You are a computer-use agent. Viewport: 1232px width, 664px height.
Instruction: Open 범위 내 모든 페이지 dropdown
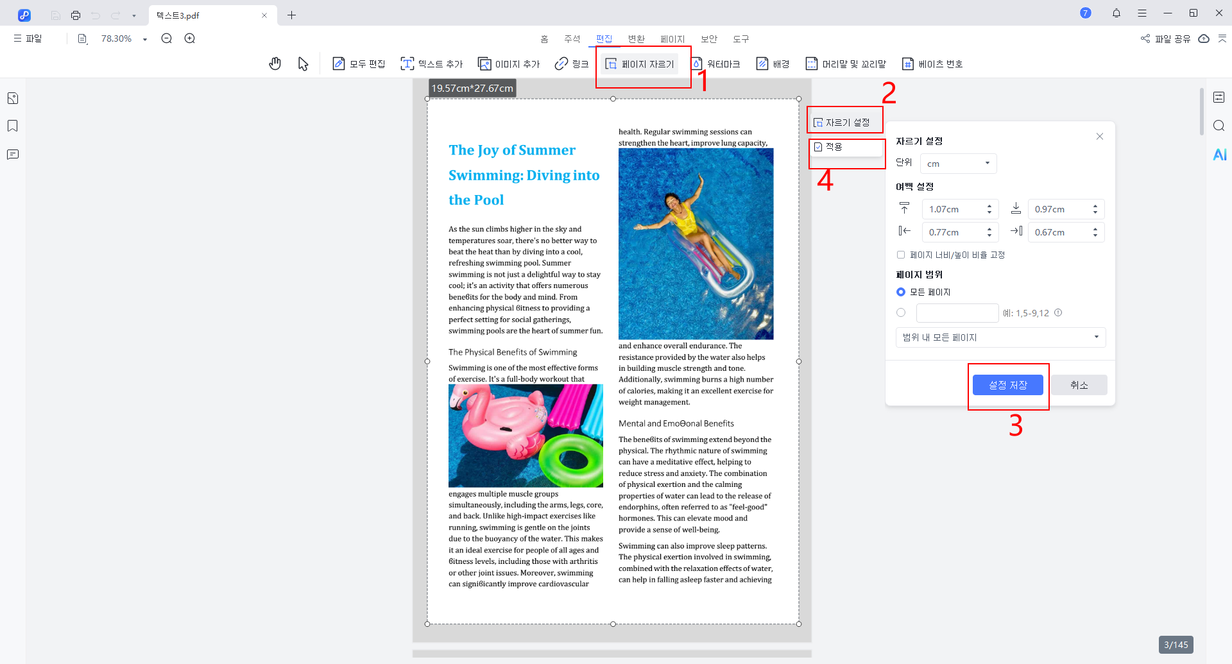1000,337
